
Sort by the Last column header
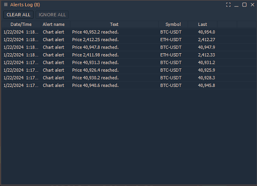pos(202,25)
